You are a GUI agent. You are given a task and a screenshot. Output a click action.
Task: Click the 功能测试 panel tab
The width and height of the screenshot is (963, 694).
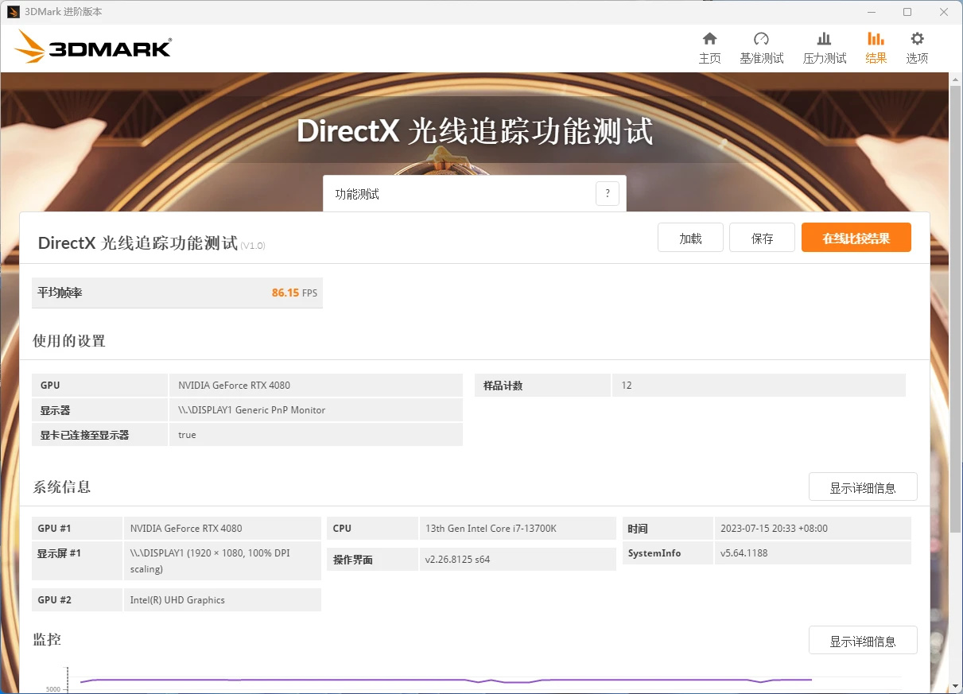tap(475, 193)
